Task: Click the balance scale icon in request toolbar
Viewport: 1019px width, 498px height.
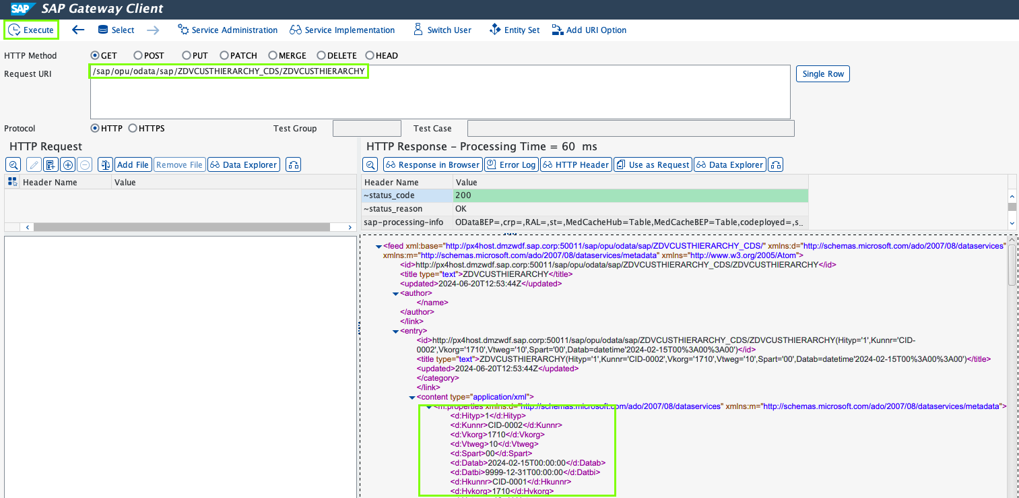Action: pyautogui.click(x=104, y=164)
